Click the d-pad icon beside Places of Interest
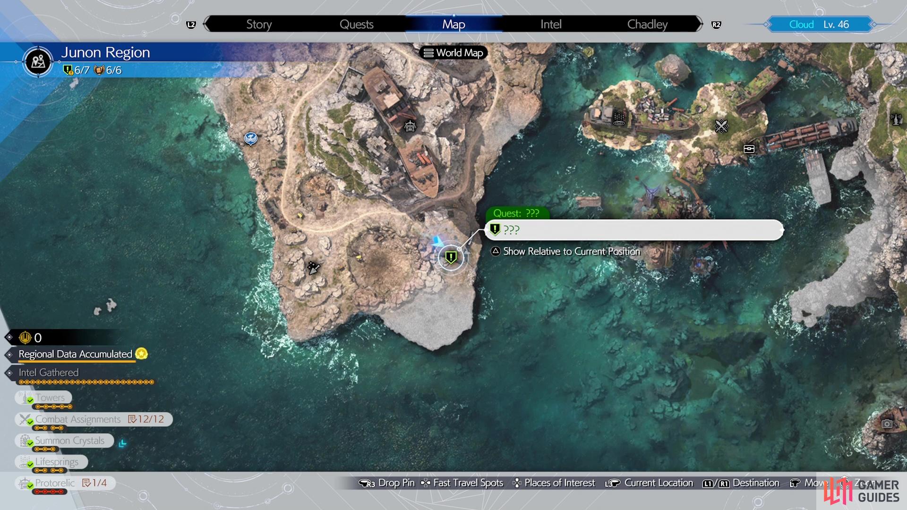This screenshot has height=510, width=907. pyautogui.click(x=517, y=483)
